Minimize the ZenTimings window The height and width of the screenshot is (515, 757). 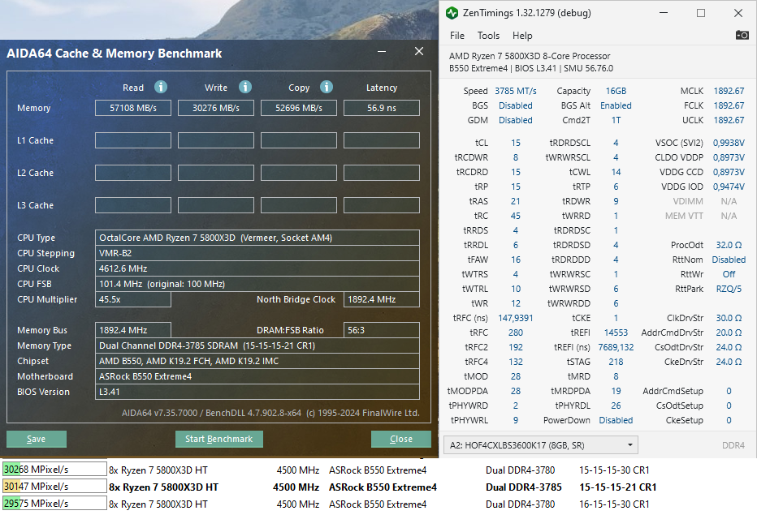664,13
